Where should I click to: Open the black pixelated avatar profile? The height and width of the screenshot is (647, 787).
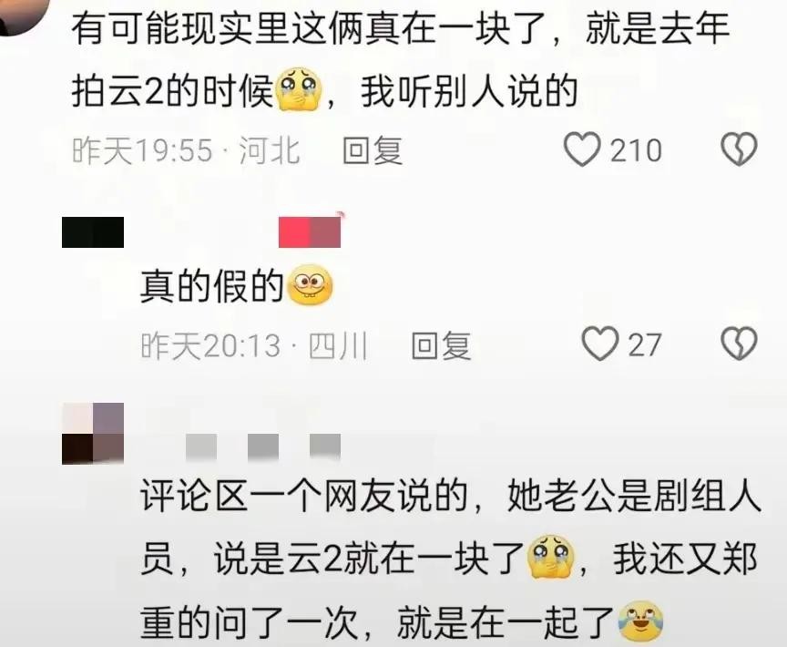[x=93, y=232]
